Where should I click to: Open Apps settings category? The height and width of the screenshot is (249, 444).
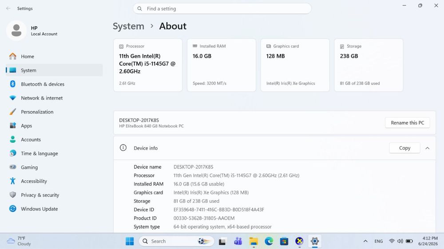54,125
